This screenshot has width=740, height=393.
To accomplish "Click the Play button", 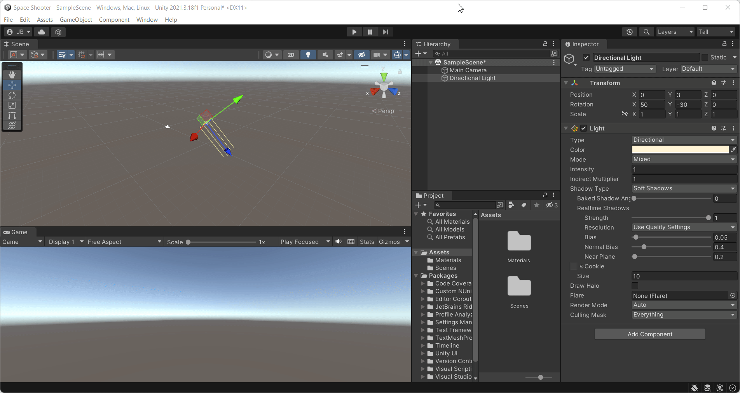I will click(354, 32).
